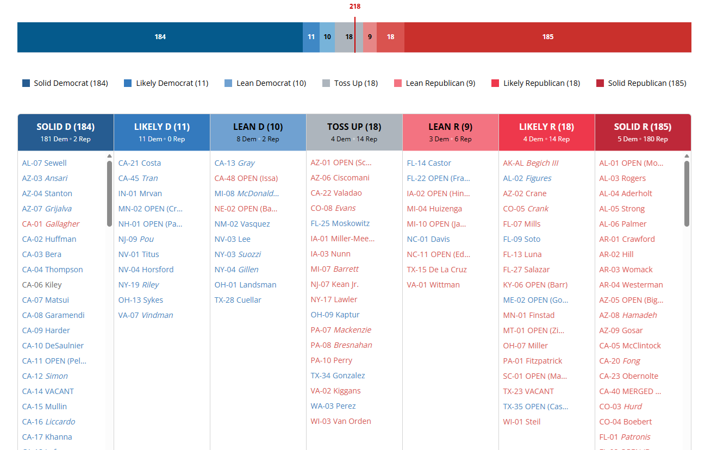Open the AZ-08 Hamadeh race link
The image size is (705, 450).
[628, 315]
